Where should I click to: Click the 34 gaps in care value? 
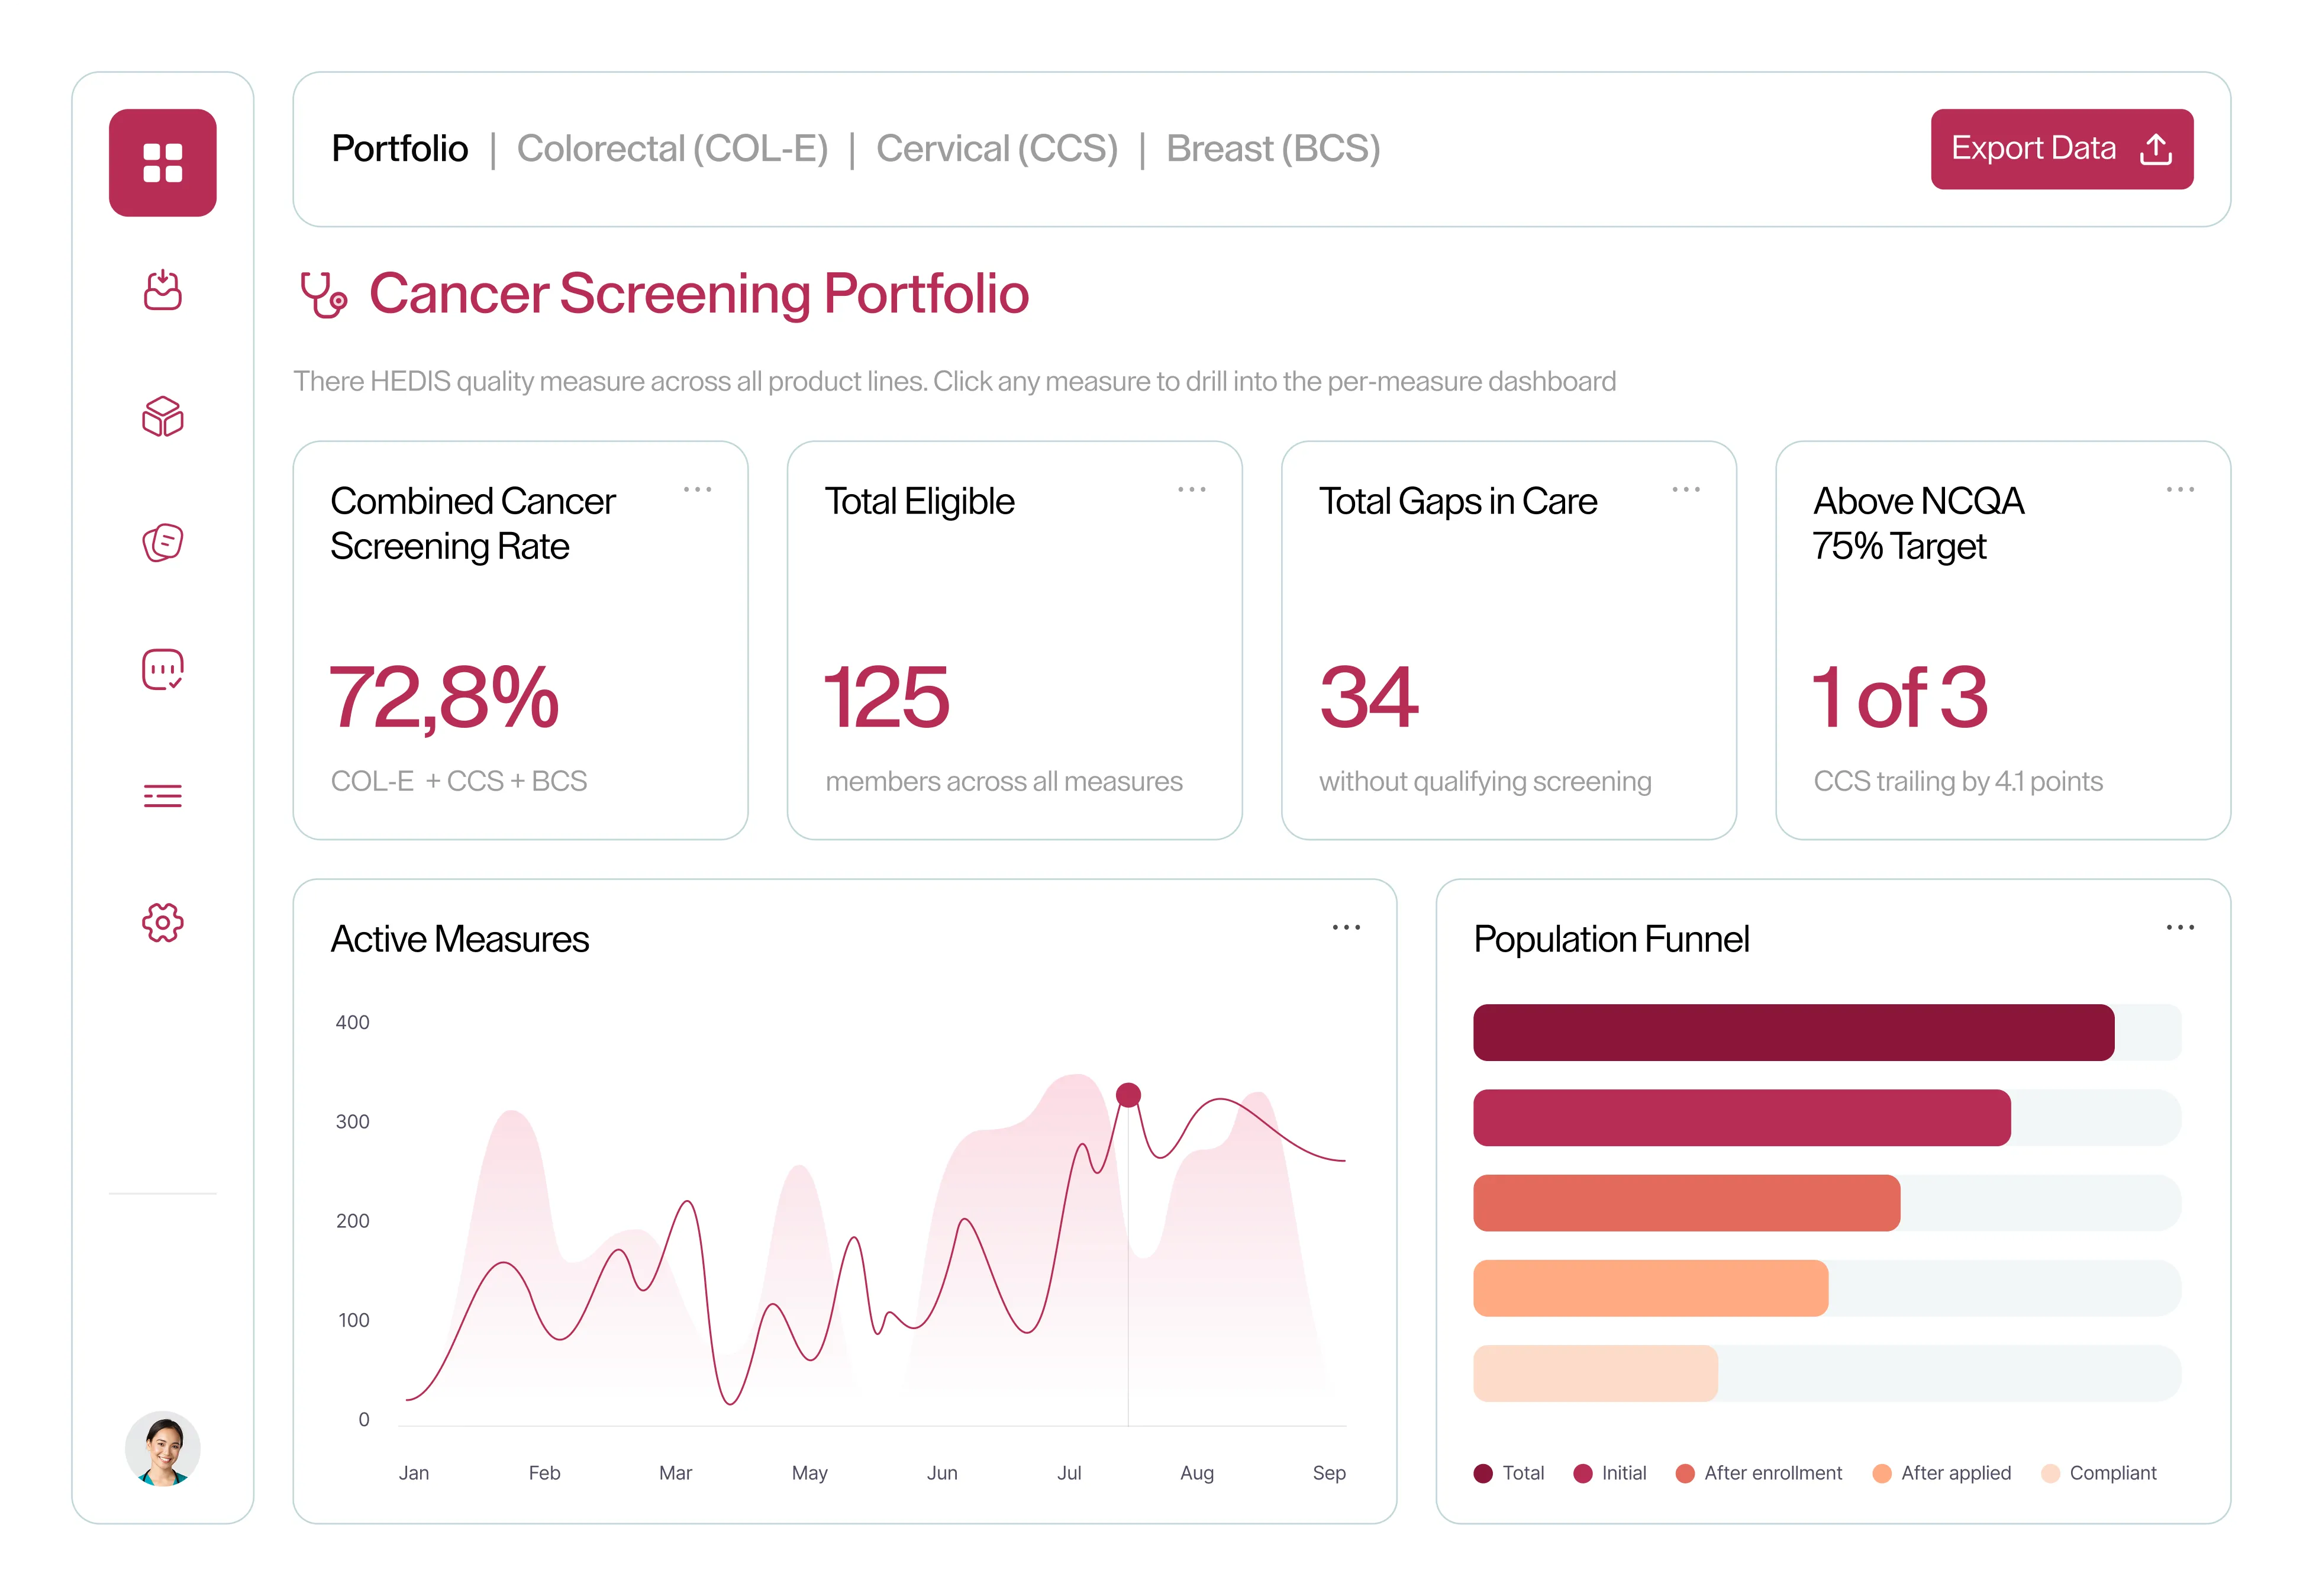(x=1369, y=698)
